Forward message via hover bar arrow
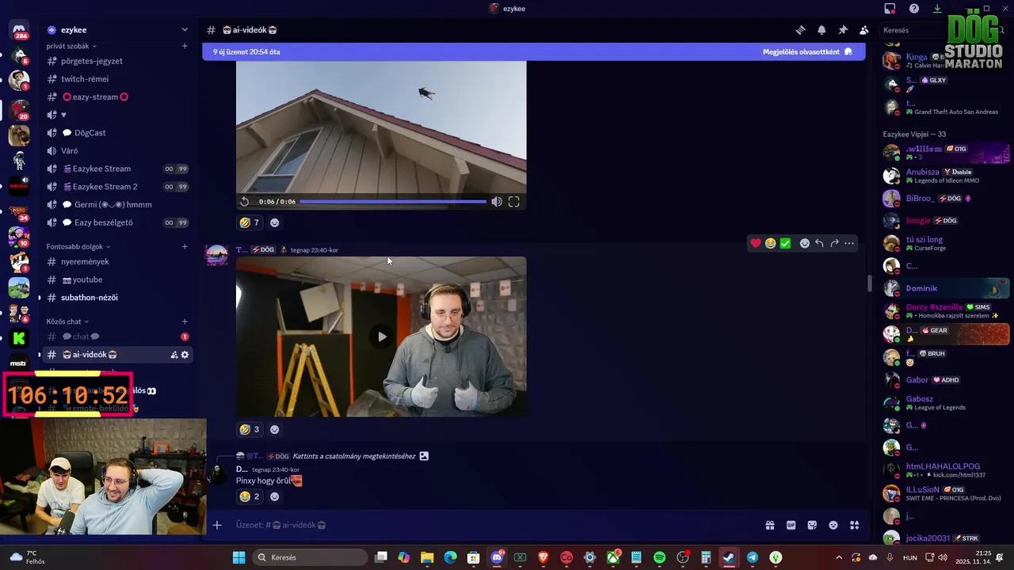The height and width of the screenshot is (570, 1014). pos(834,243)
